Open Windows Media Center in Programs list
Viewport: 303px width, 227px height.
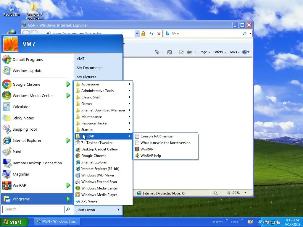click(x=103, y=188)
